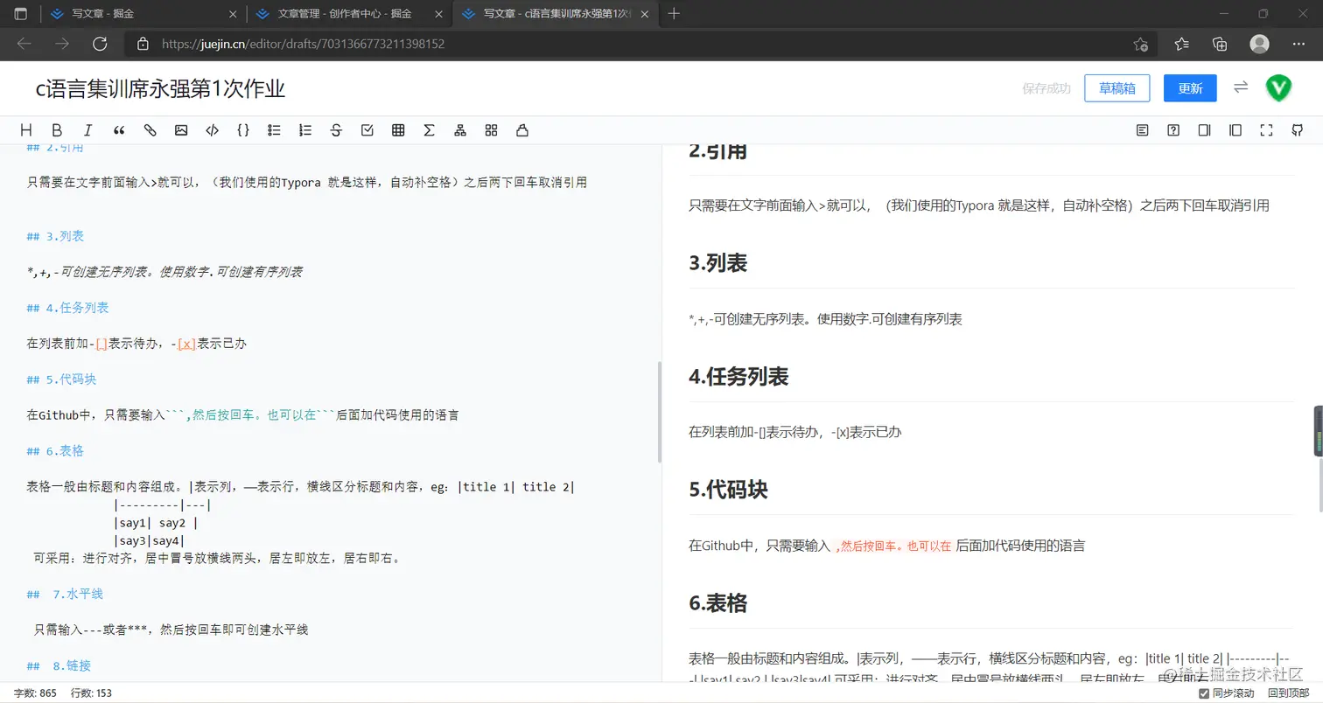1323x703 pixels.
Task: Insert a task list checkbox item
Action: [367, 130]
